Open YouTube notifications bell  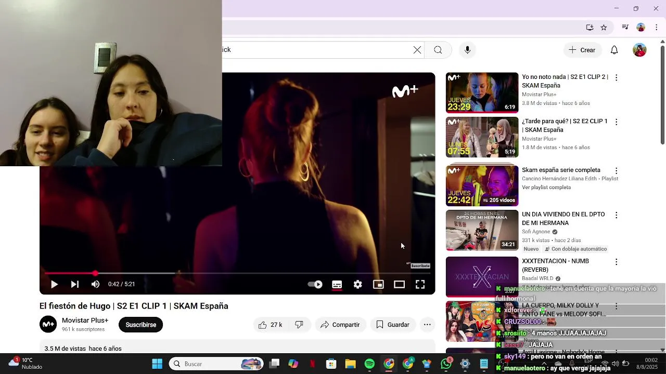[614, 50]
